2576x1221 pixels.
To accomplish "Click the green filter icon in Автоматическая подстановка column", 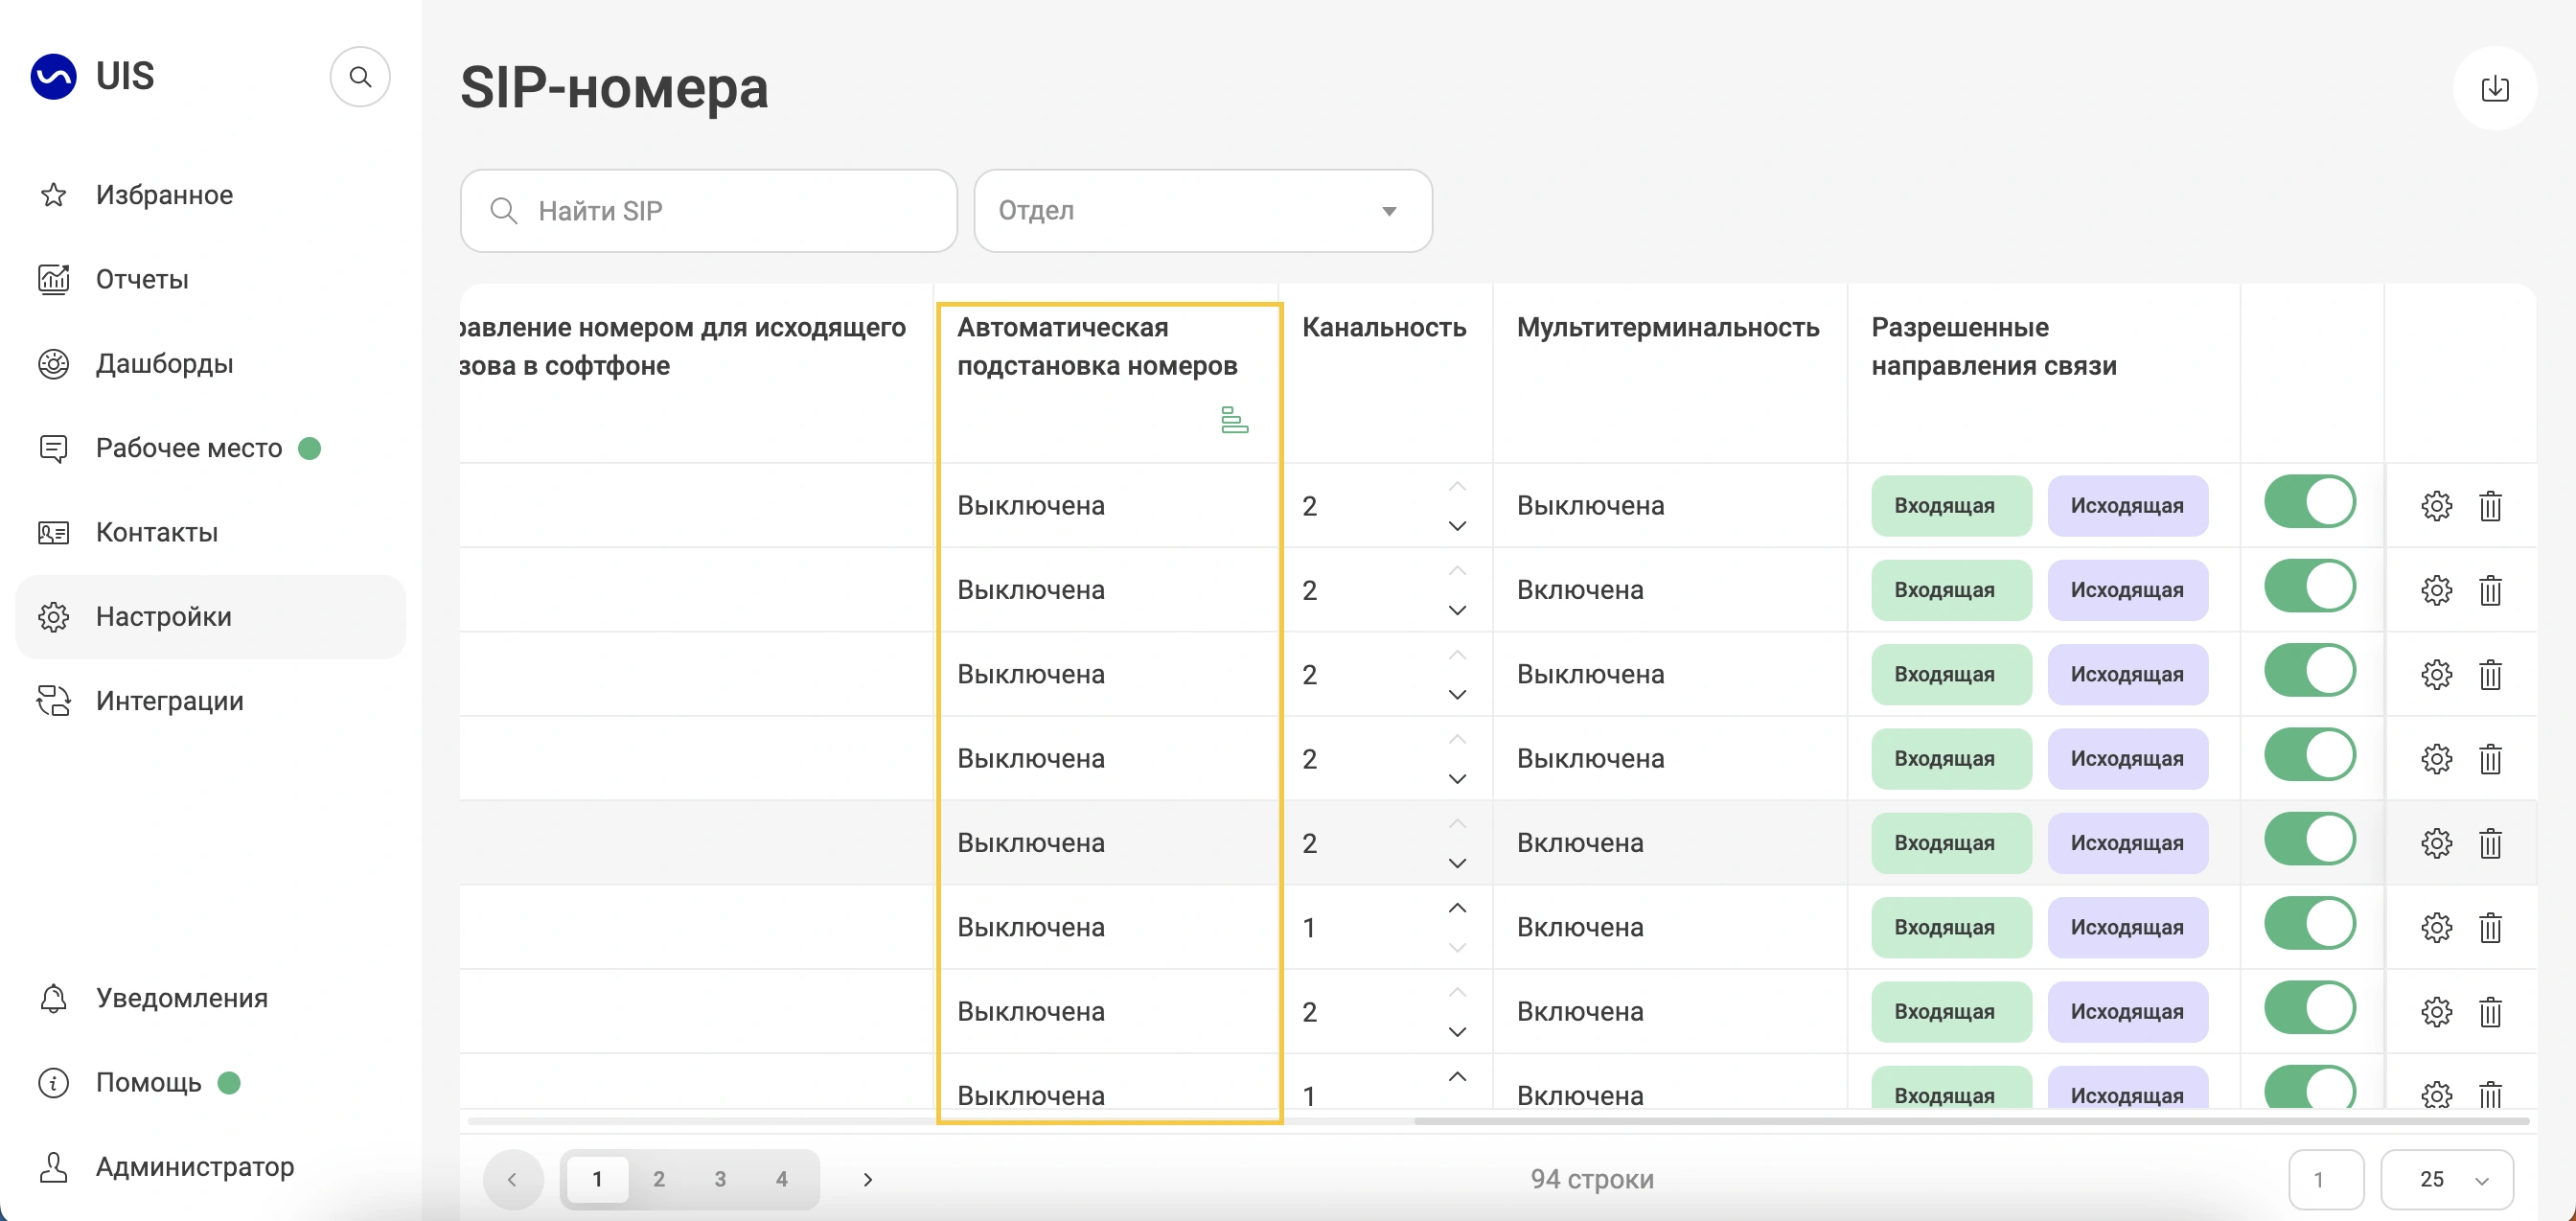I will [1234, 420].
